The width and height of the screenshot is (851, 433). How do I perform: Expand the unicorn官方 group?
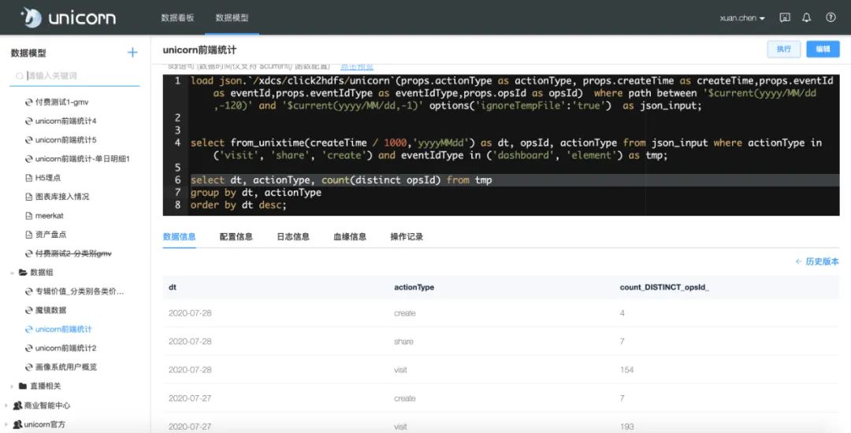click(6, 424)
